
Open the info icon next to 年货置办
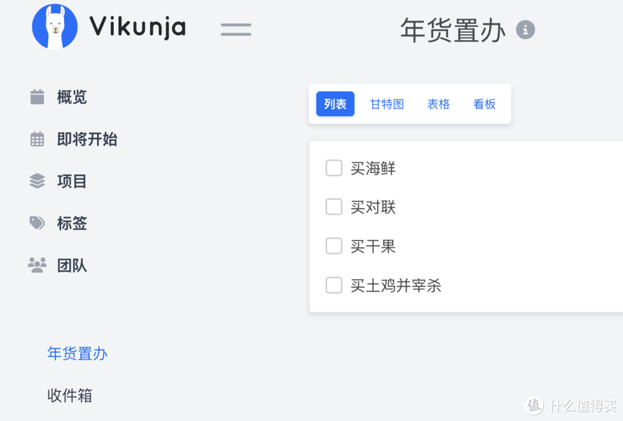(x=525, y=30)
